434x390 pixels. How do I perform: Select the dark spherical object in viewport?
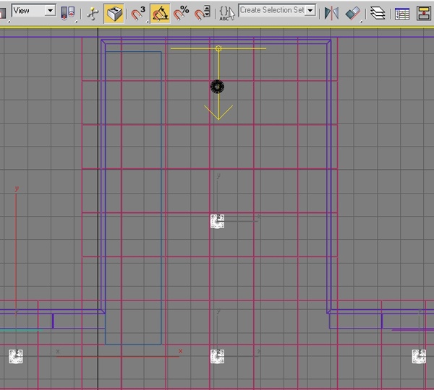point(217,87)
